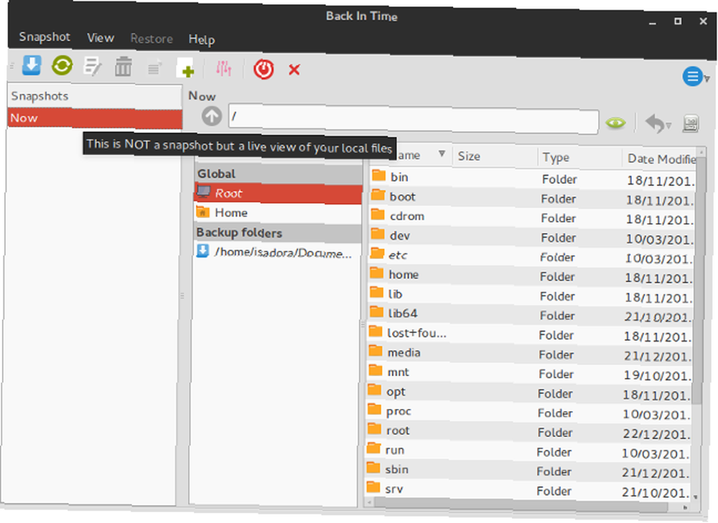
Task: Click the Snapshots log icon beside Restore
Action: click(691, 124)
